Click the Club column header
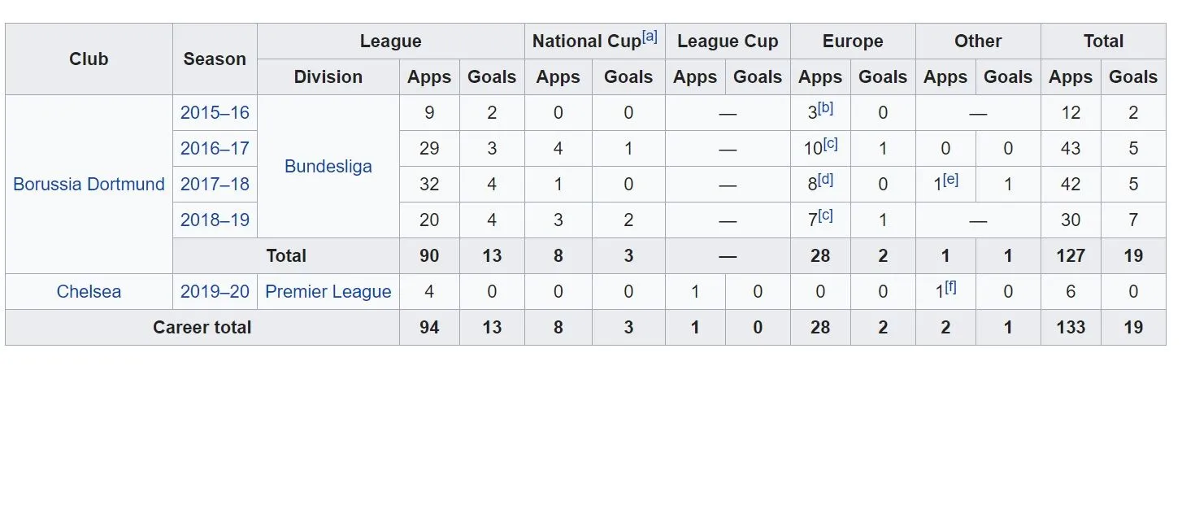 coord(89,59)
